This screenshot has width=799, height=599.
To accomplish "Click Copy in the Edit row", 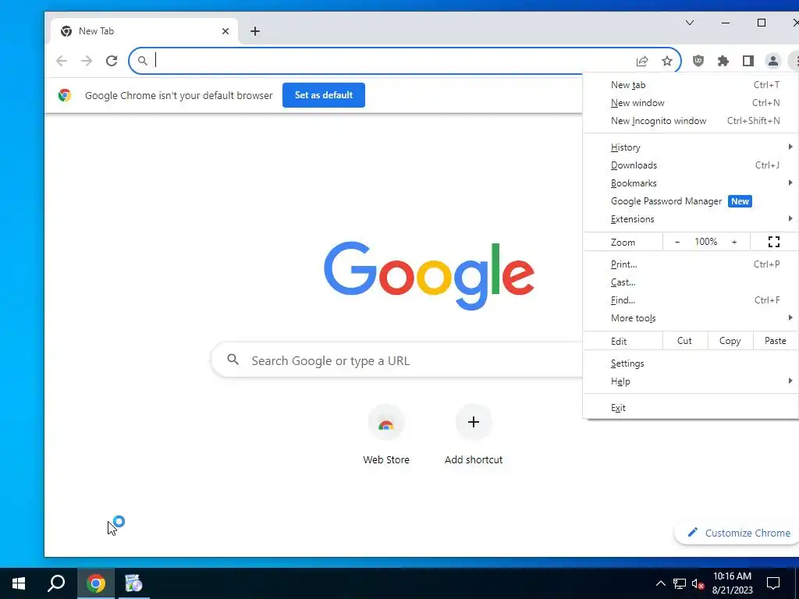I will tap(730, 341).
